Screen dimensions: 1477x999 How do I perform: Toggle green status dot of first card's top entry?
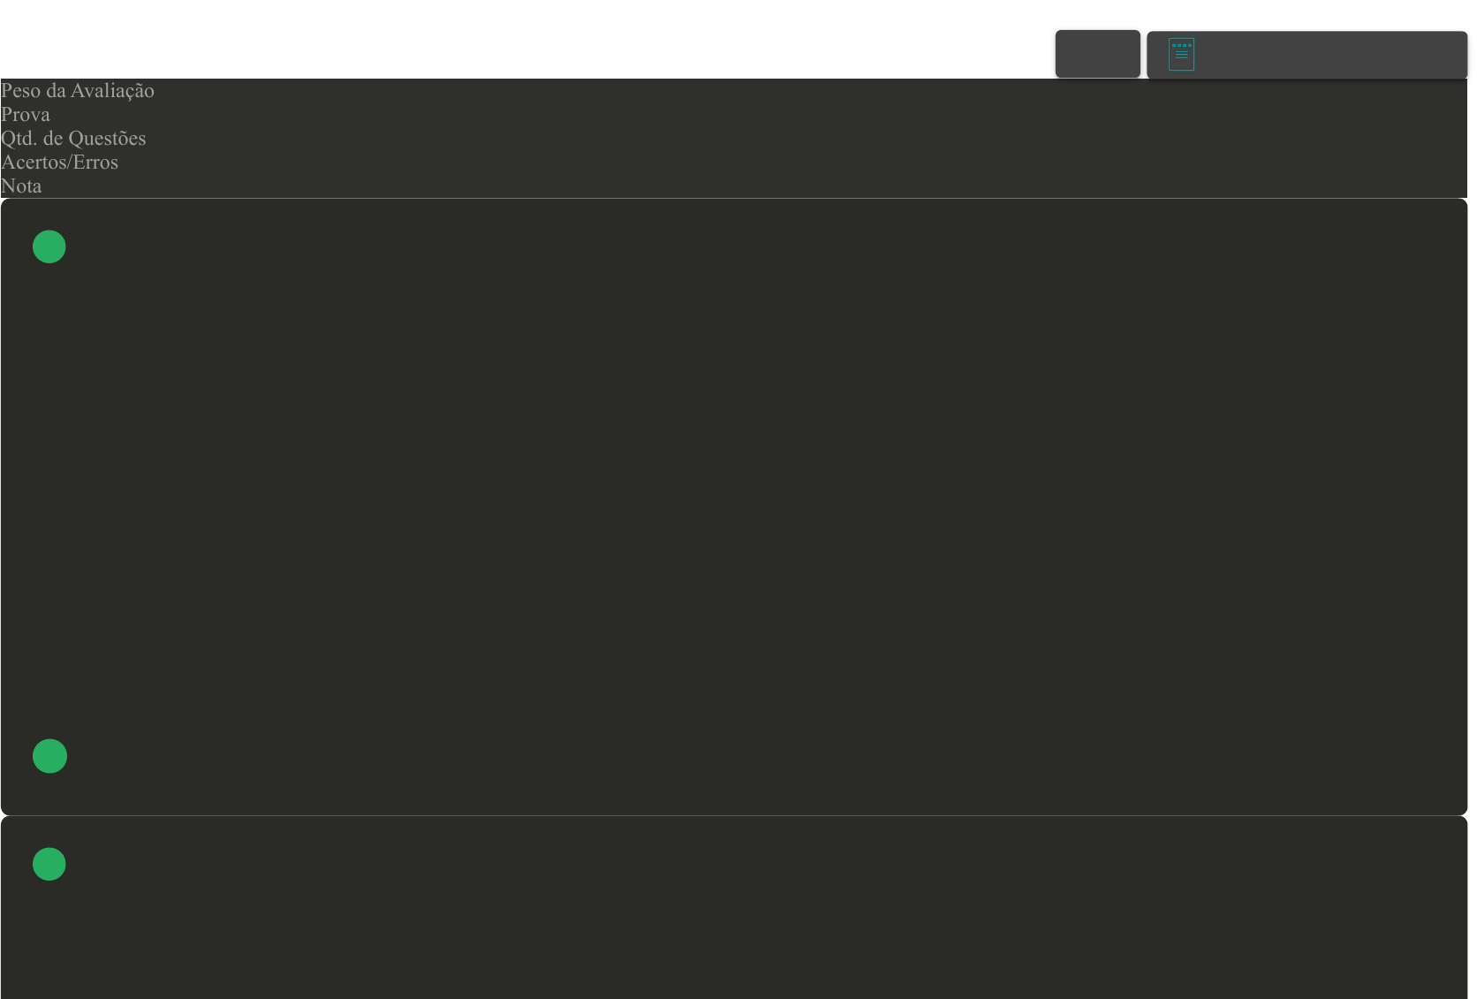click(49, 246)
